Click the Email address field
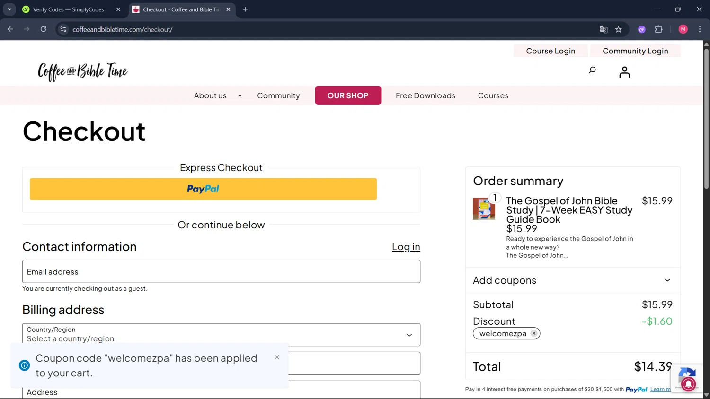The image size is (710, 399). point(221,272)
